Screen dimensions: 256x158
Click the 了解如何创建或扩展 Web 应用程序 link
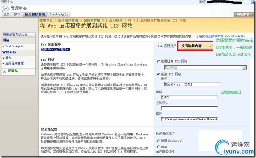point(220,36)
